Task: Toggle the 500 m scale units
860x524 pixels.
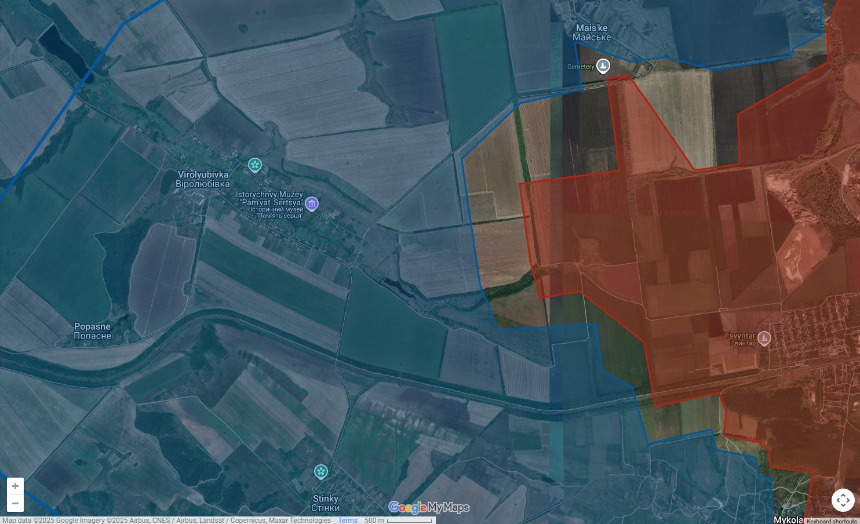Action: (x=399, y=520)
